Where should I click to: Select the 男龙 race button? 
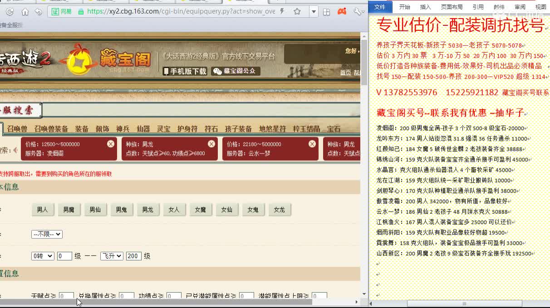[147, 210]
